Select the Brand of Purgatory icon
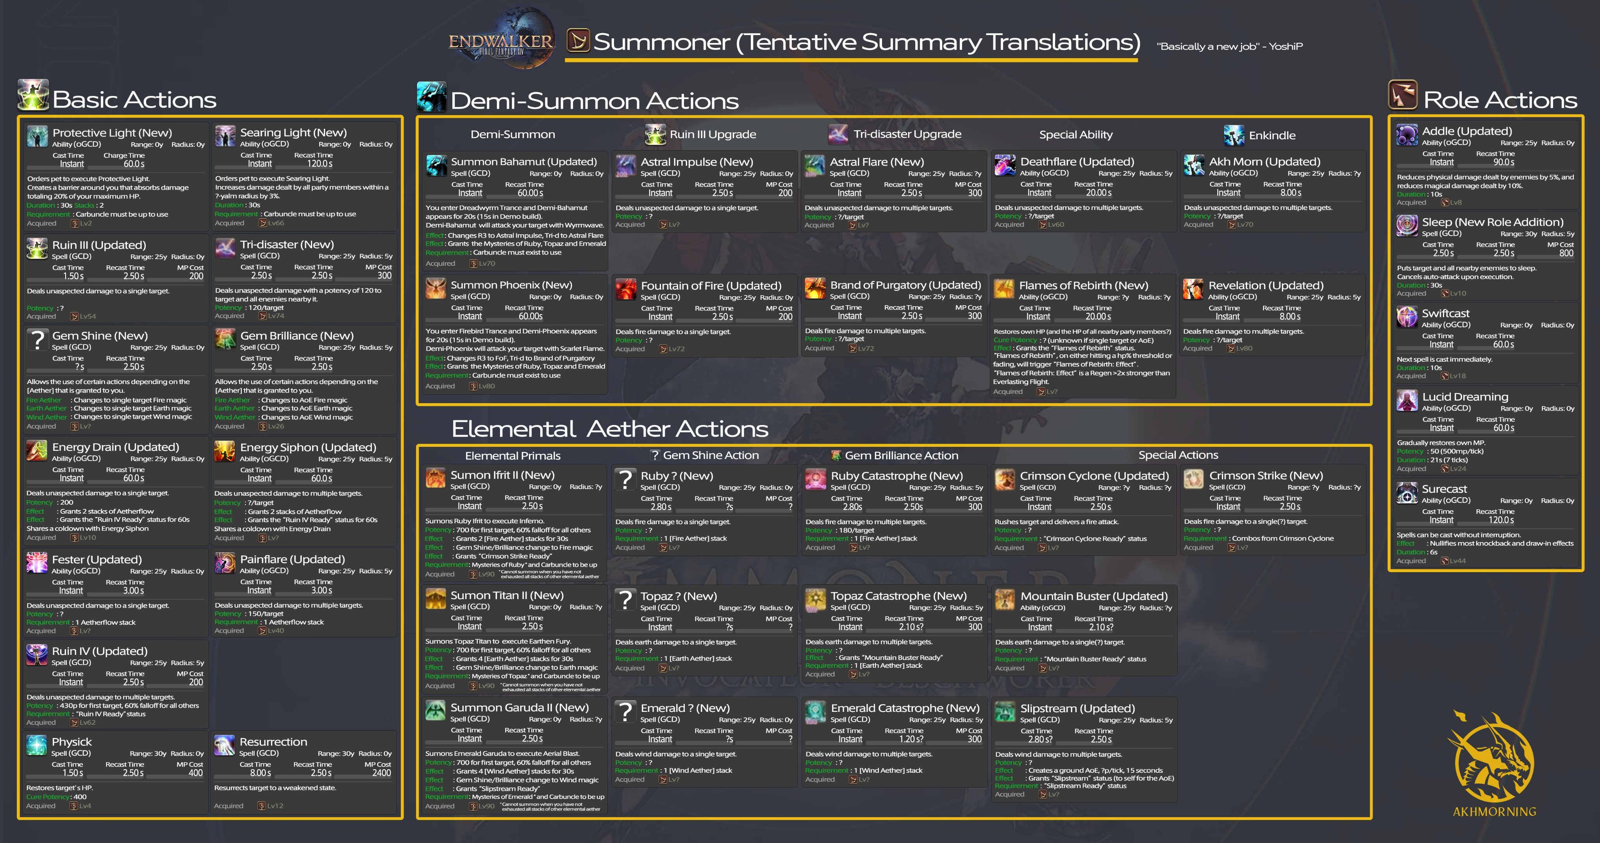1600x843 pixels. click(x=815, y=289)
